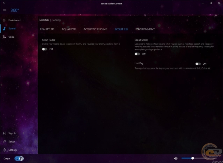Click the Sign In person icon
Viewport: 223px width, 163px height.
click(x=4, y=133)
